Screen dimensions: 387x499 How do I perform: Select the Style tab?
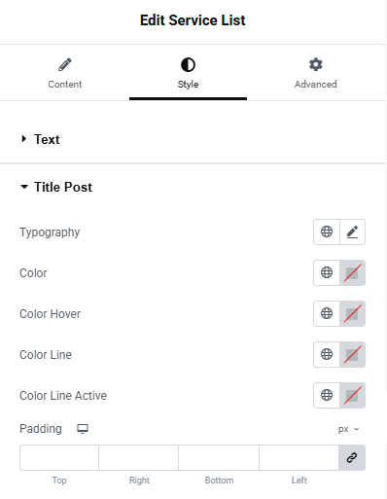click(x=188, y=73)
